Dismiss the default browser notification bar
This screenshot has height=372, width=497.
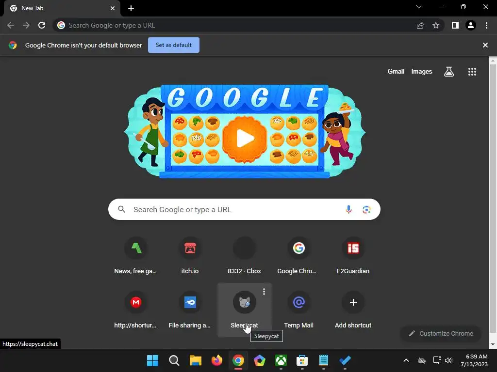pyautogui.click(x=485, y=45)
